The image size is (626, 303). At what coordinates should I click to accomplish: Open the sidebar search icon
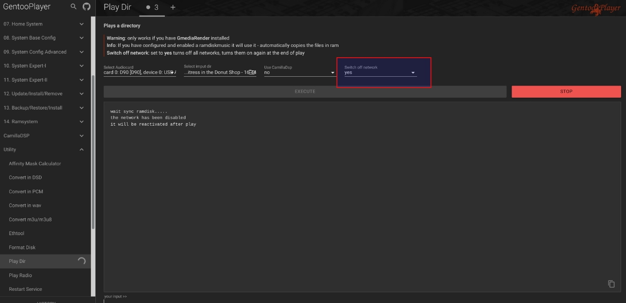73,7
